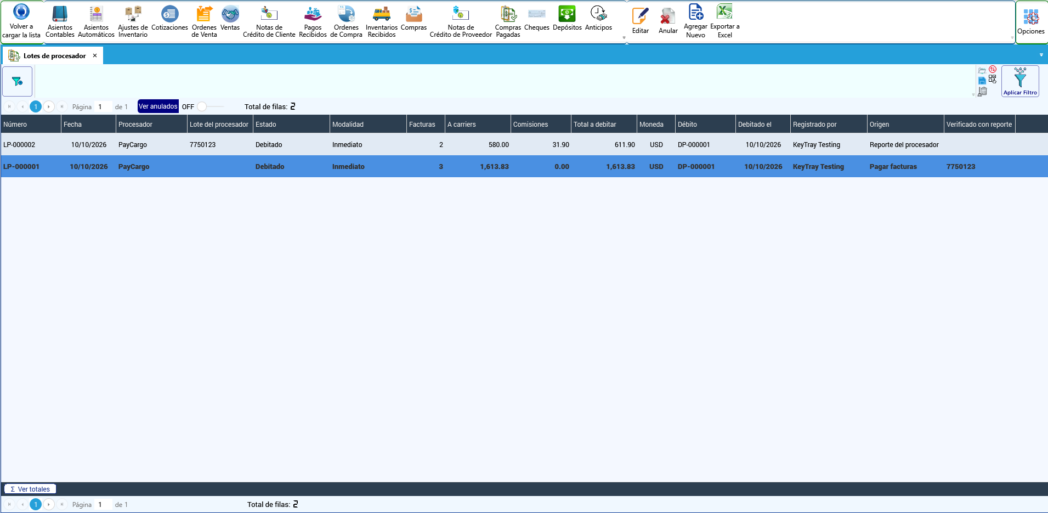Open Asientos Automáticos module

coord(96,22)
